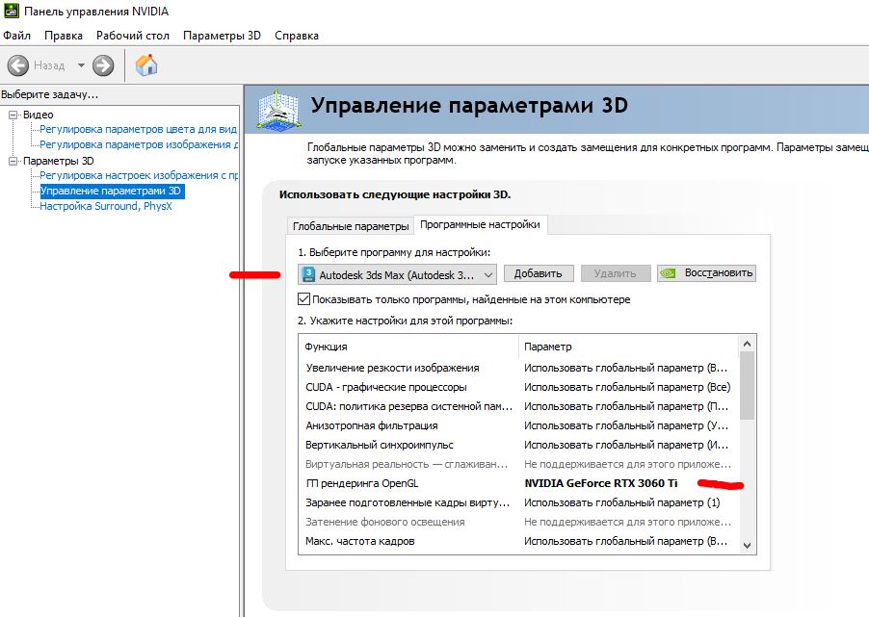Open the Справка menu
The image size is (869, 617).
(x=297, y=36)
